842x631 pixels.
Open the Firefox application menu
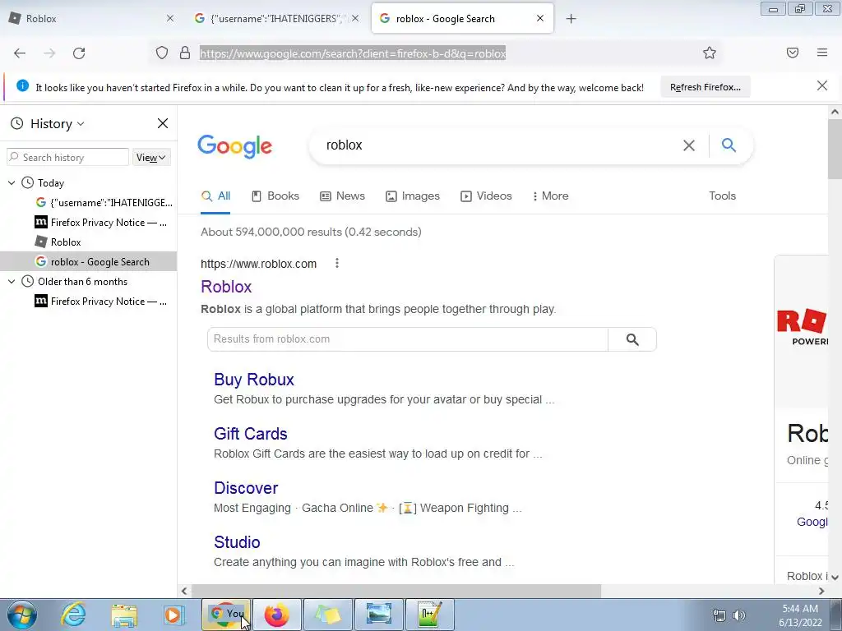[822, 53]
